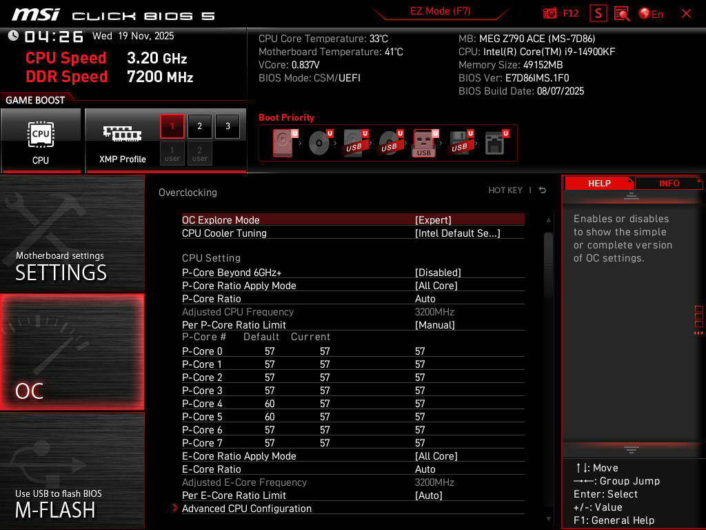Click the back arrow next to HOT KEY
This screenshot has height=530, width=706.
click(543, 190)
